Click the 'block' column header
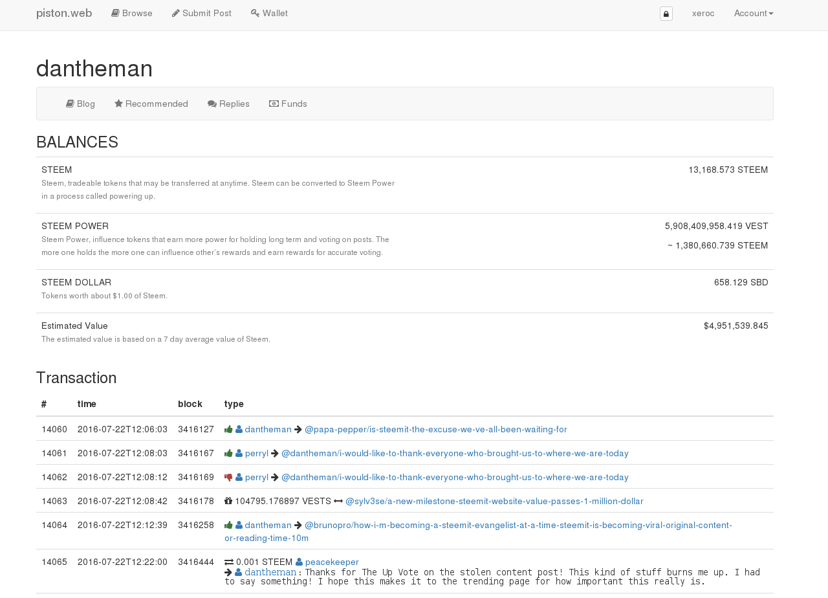 pyautogui.click(x=190, y=404)
